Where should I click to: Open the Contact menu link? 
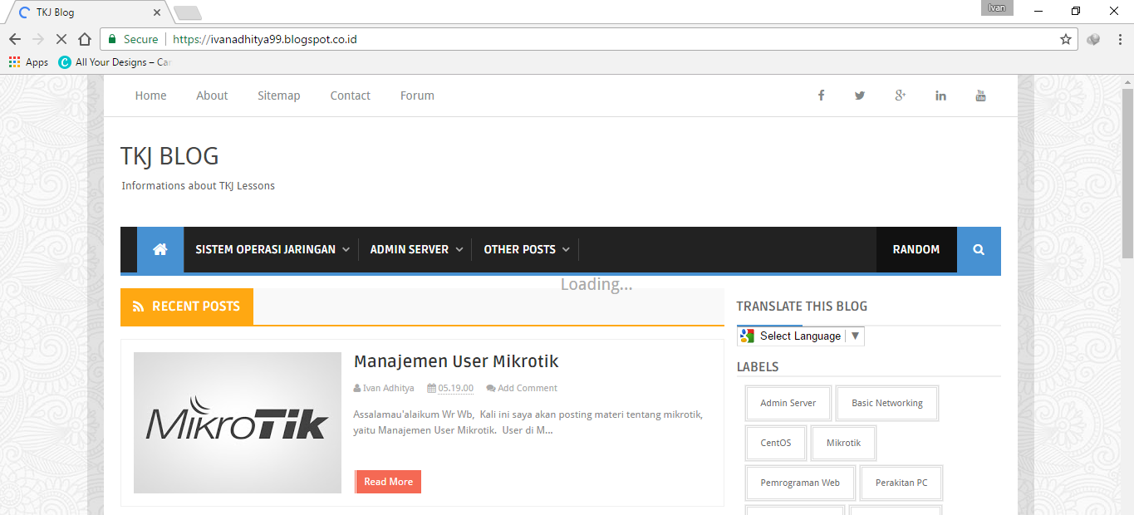point(351,96)
